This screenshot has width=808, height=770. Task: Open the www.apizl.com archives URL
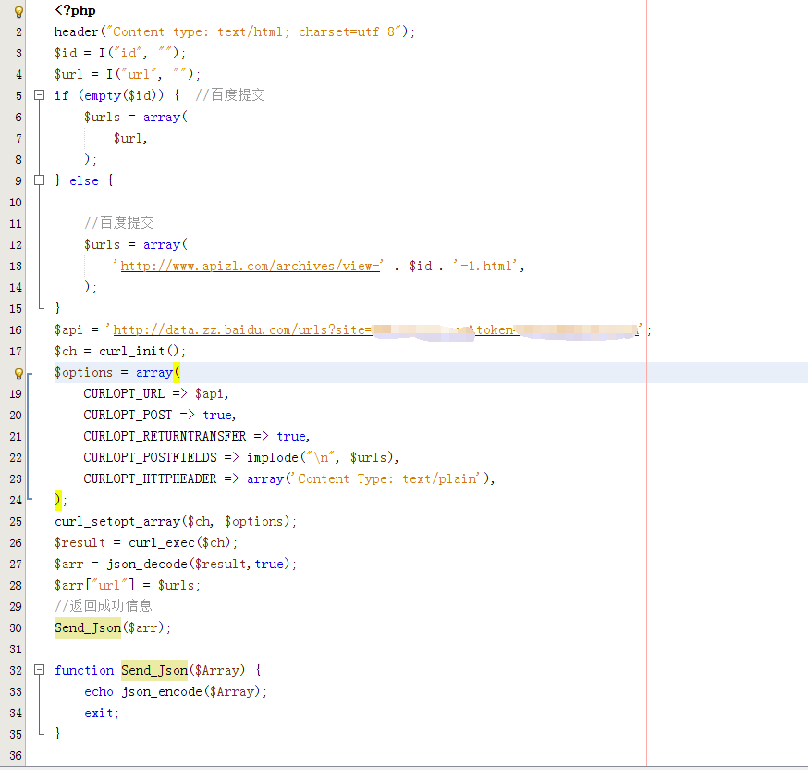tap(251, 266)
